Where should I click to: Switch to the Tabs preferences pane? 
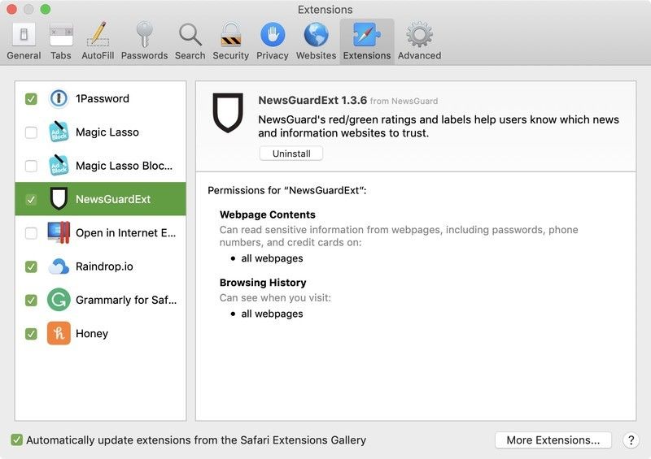tap(61, 41)
